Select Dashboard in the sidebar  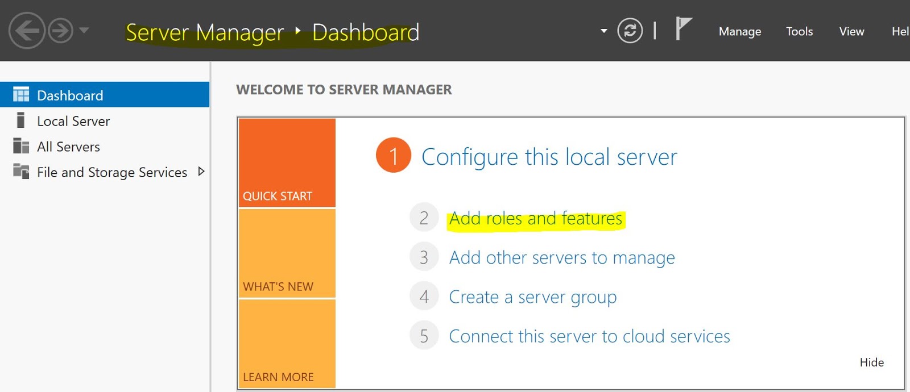tap(105, 95)
